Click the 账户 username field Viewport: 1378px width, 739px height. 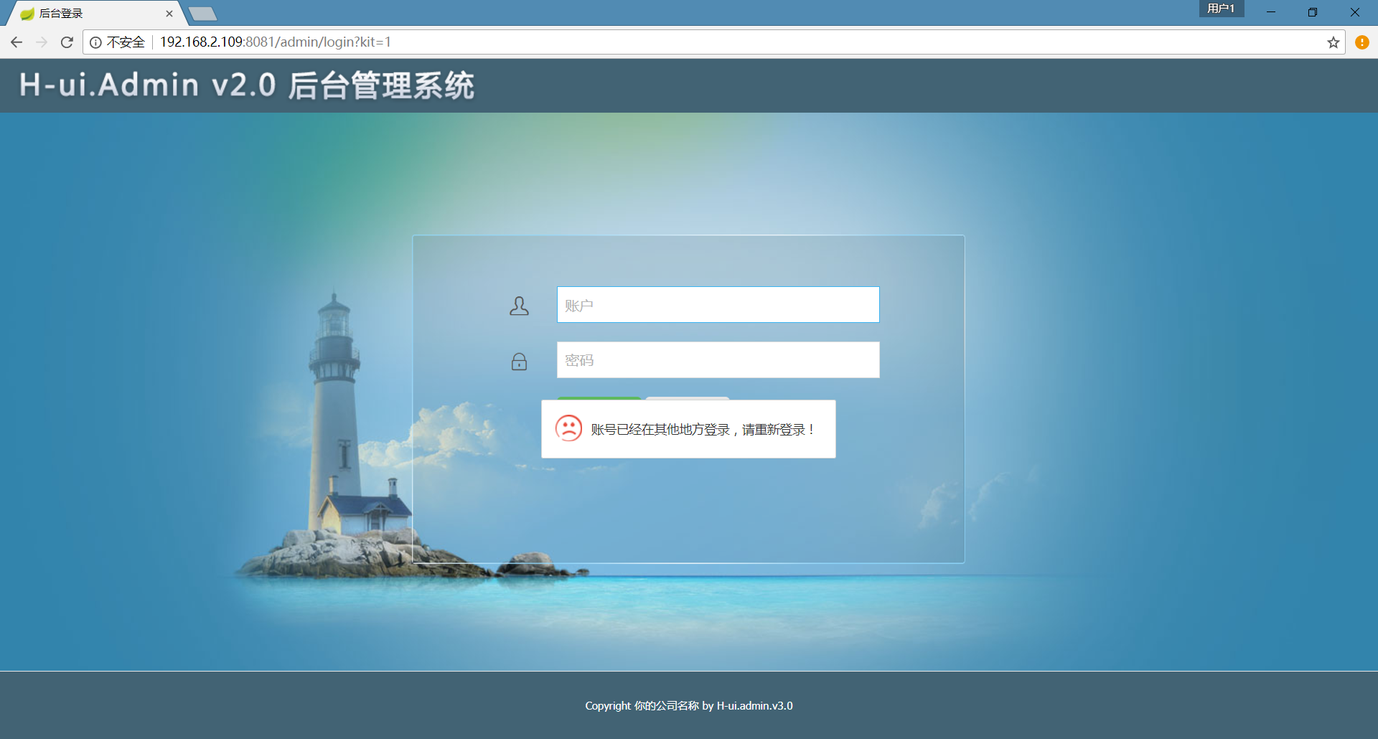point(718,305)
